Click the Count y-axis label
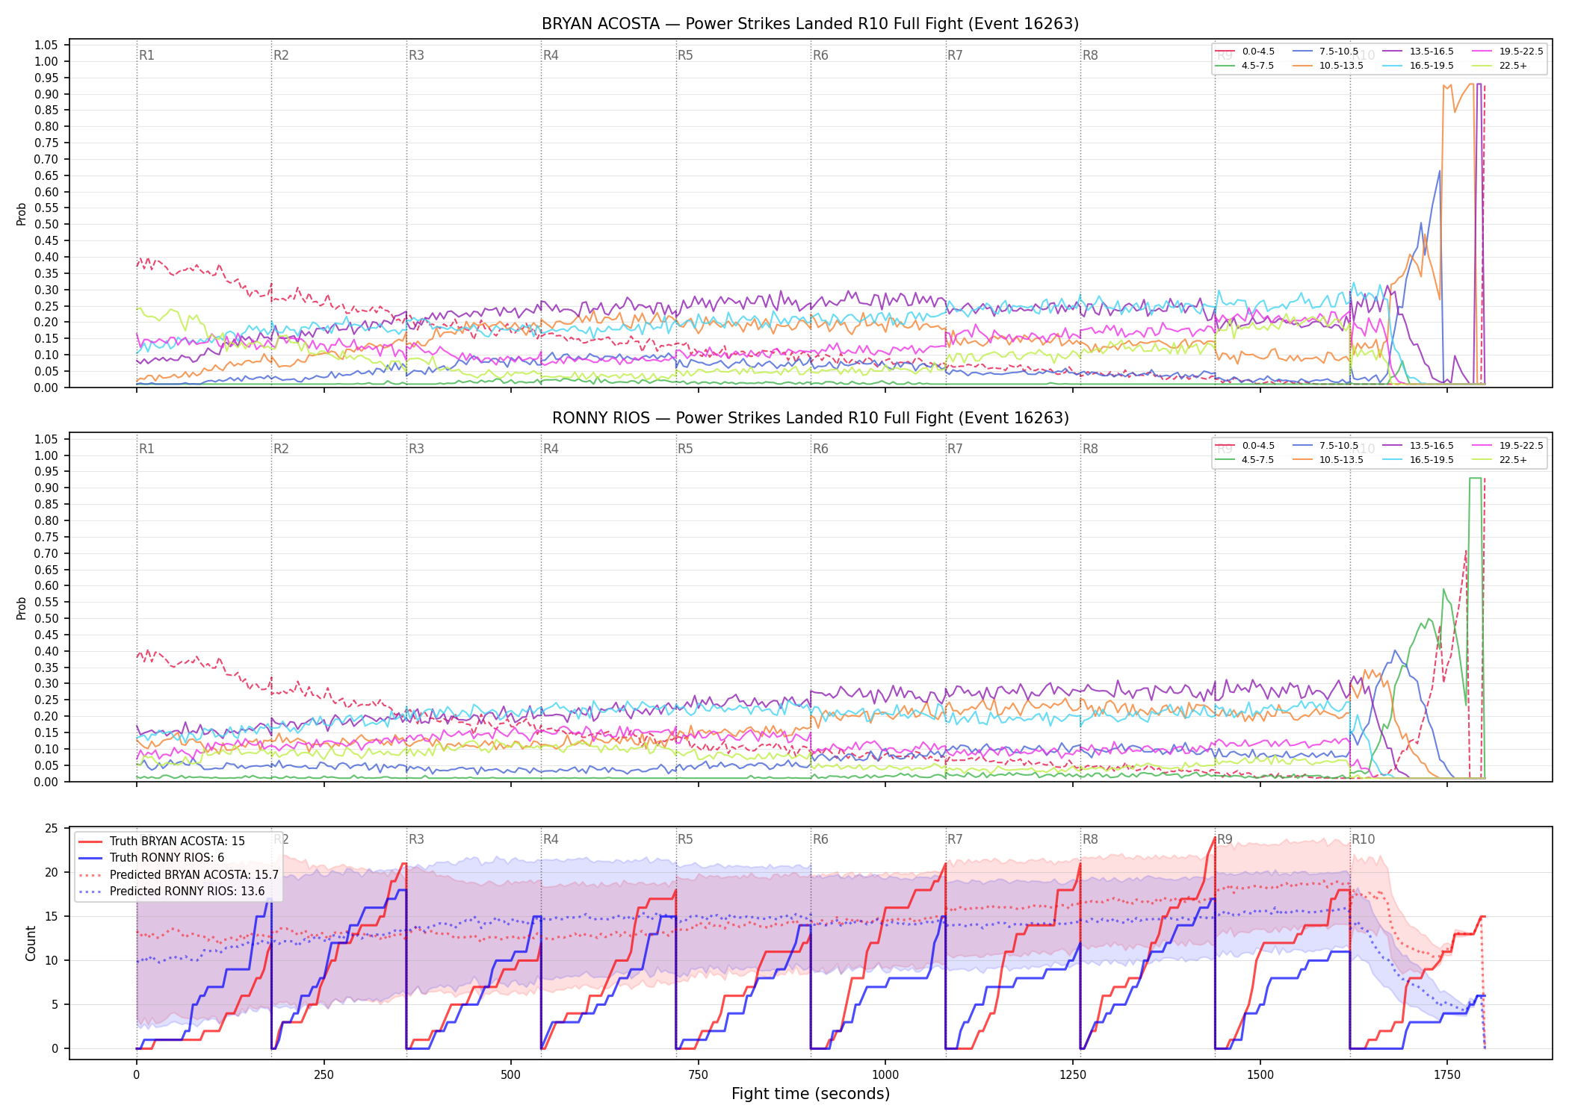Screen dimensions: 1569x1120 click(31, 943)
